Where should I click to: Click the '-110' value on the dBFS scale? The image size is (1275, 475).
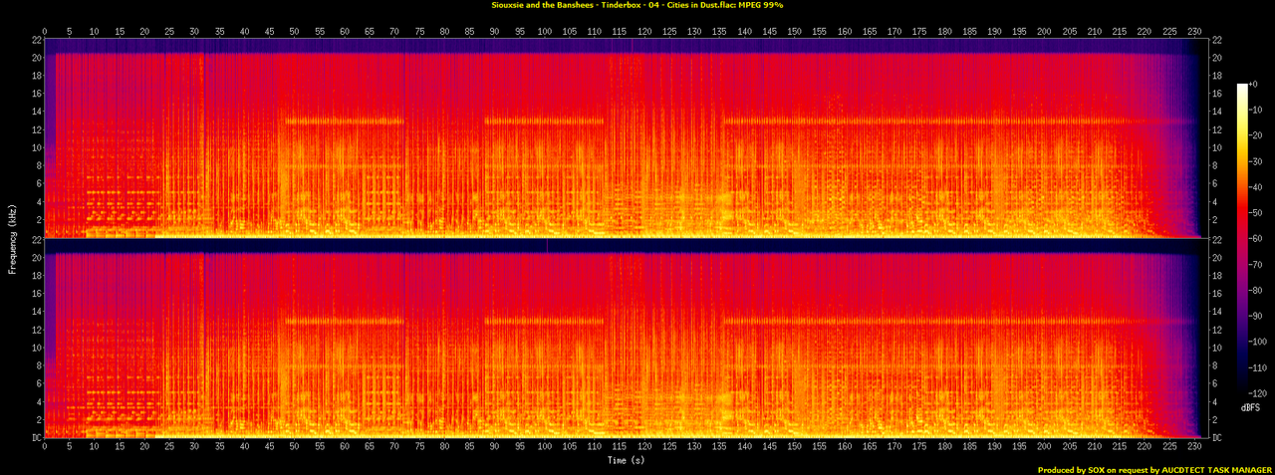click(1260, 367)
